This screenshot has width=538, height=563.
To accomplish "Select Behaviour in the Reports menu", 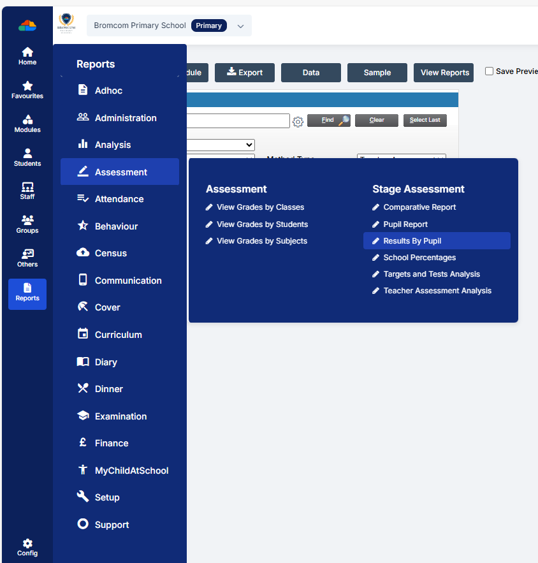I will pos(116,226).
